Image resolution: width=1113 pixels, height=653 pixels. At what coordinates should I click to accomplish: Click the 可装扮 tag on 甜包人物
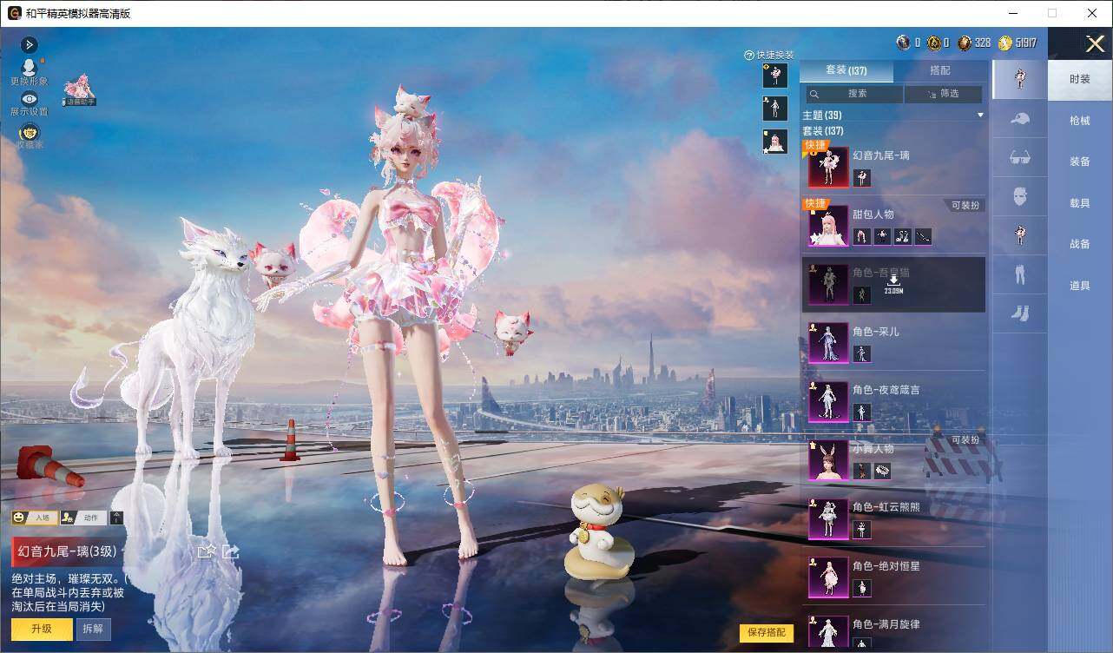tap(965, 206)
